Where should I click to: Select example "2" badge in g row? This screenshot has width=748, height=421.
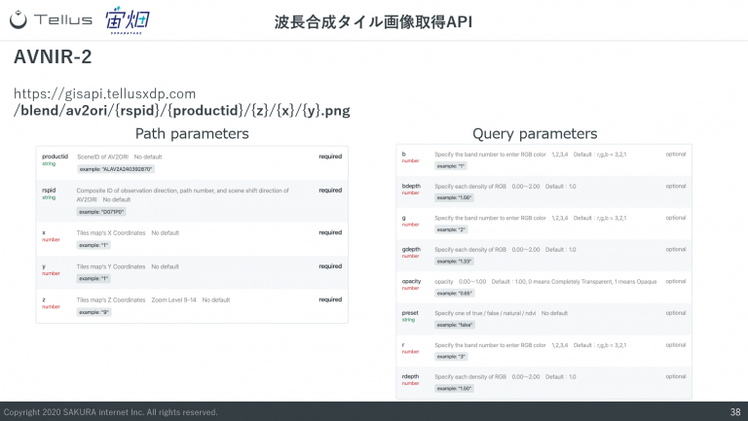tap(450, 229)
